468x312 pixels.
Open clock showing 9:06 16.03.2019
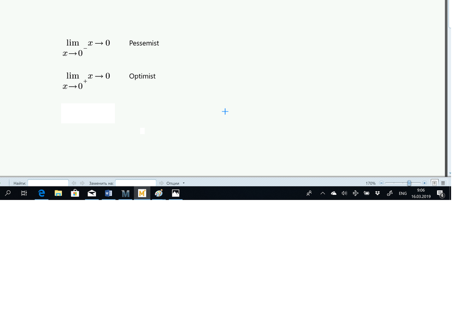point(421,193)
